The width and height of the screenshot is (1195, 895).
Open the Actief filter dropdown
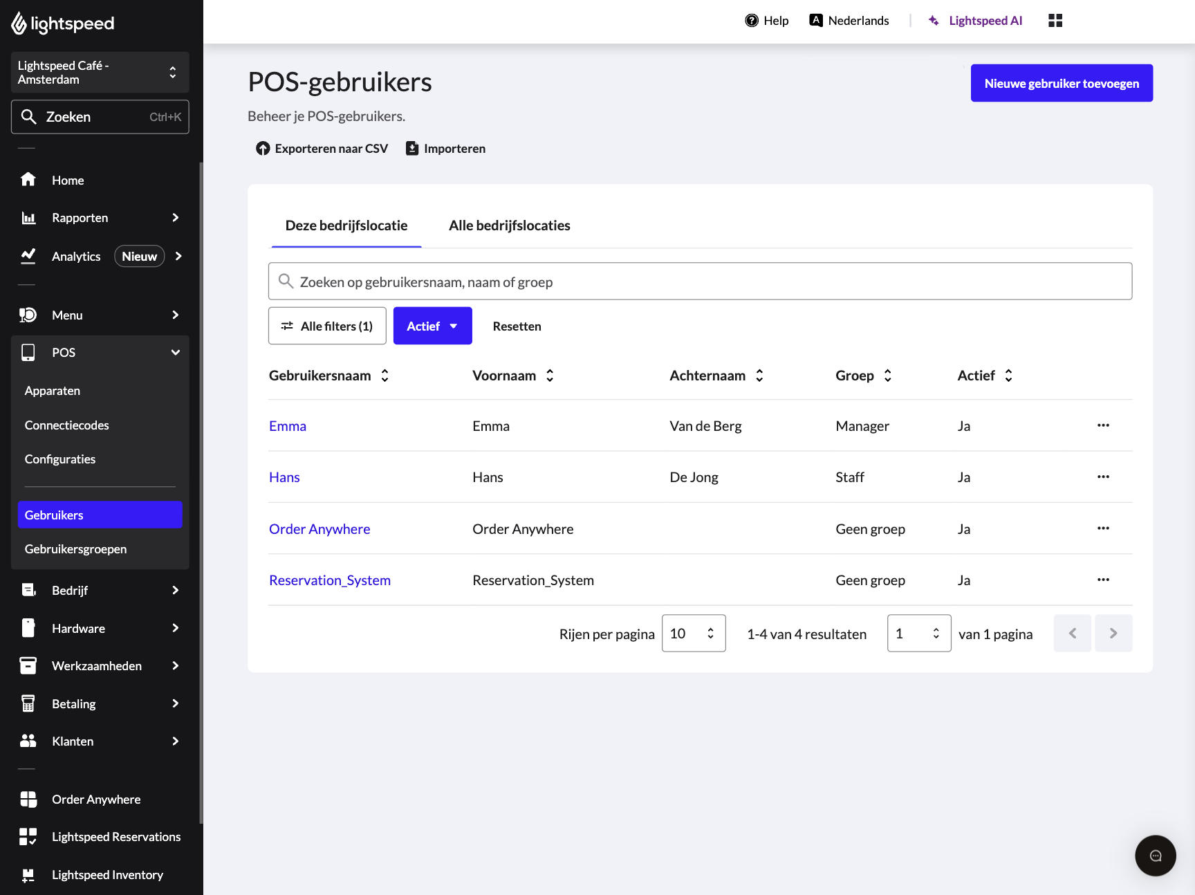pos(433,326)
